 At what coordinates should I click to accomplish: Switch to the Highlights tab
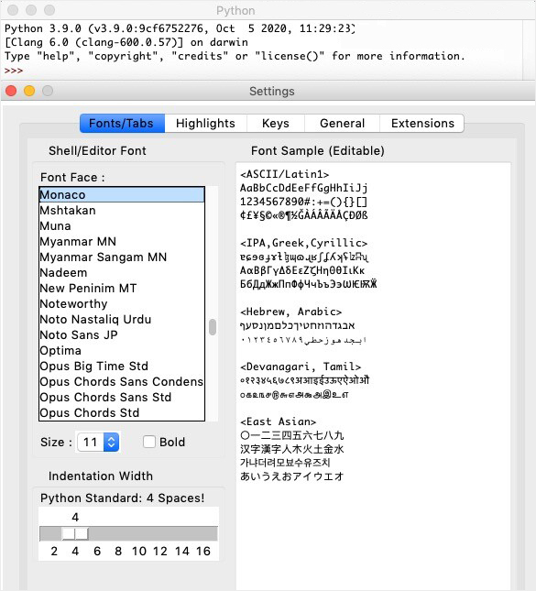[205, 124]
